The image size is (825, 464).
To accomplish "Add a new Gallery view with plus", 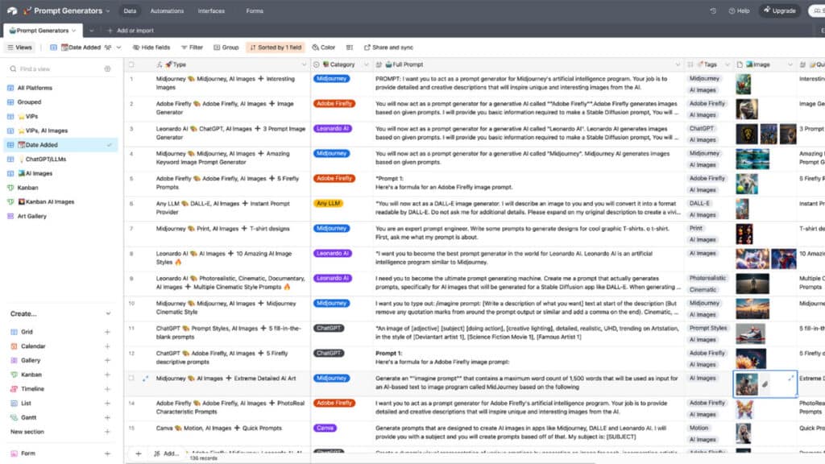I will (107, 360).
